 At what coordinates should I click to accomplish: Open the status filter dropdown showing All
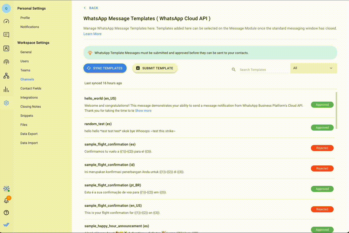pyautogui.click(x=313, y=68)
